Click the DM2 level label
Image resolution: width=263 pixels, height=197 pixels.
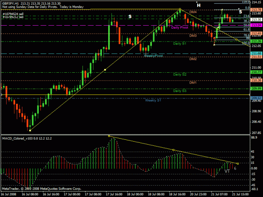pyautogui.click(x=193, y=59)
